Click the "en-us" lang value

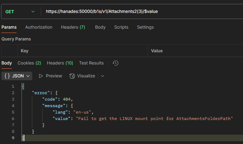click(x=82, y=112)
